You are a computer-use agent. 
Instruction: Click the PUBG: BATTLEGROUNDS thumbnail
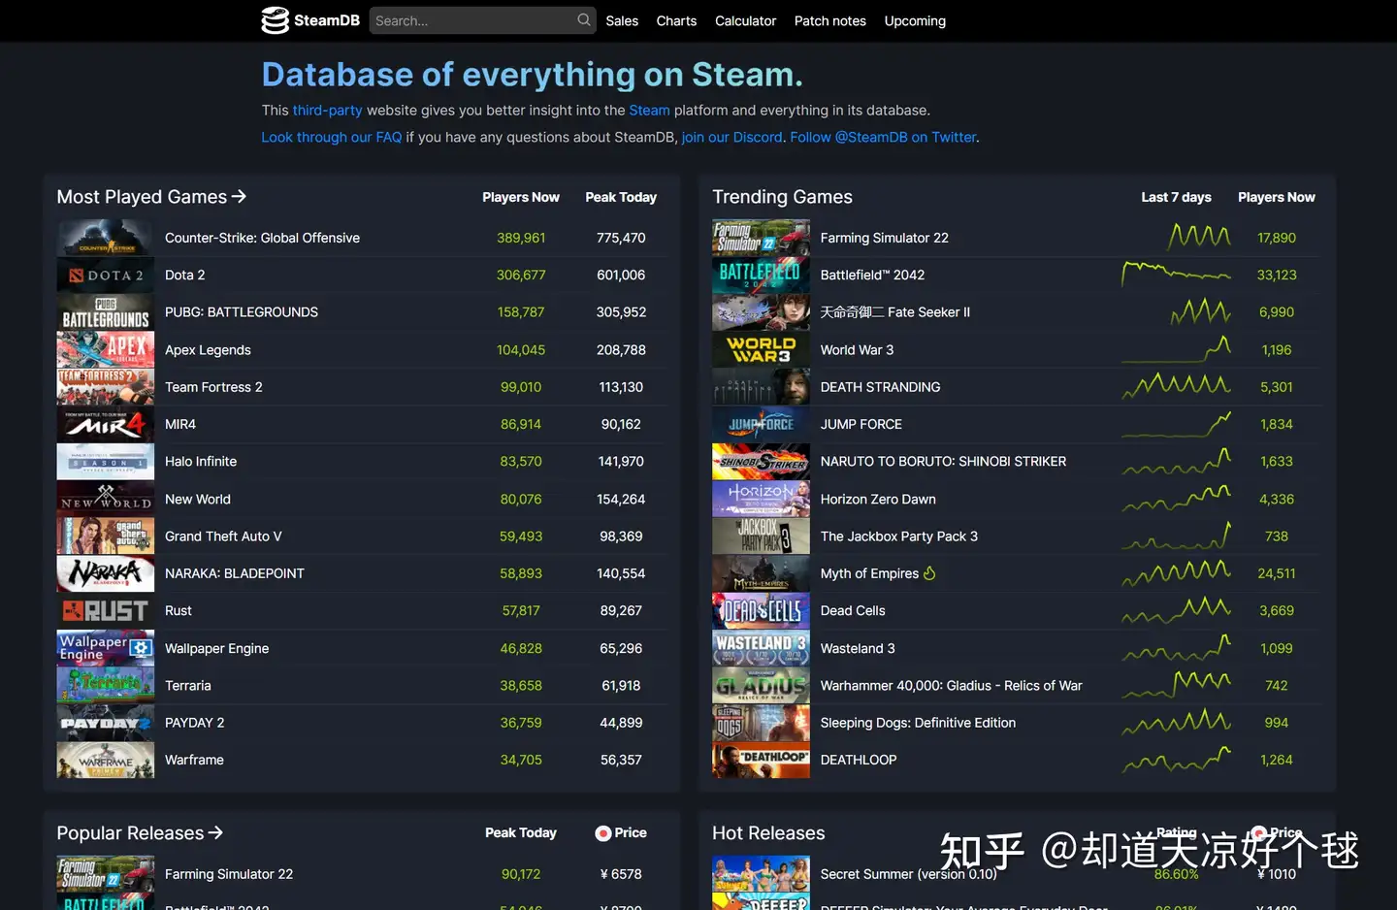pyautogui.click(x=105, y=312)
